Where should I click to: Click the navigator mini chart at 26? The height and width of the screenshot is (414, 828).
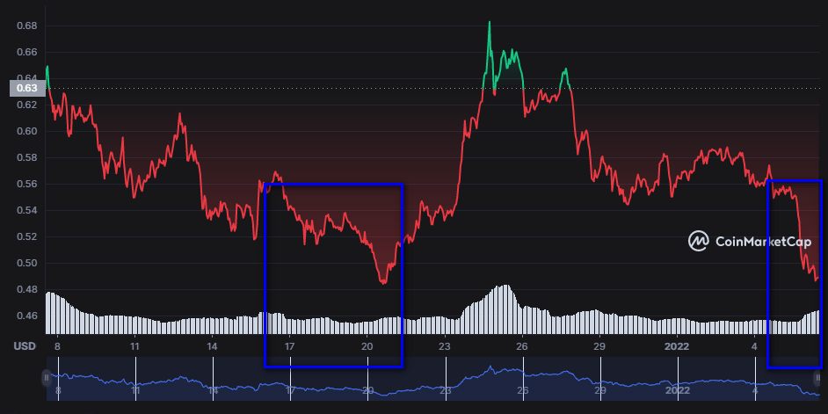(523, 391)
